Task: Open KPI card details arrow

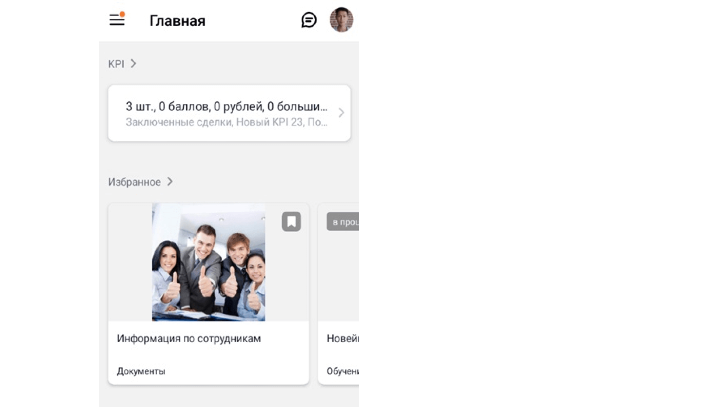Action: coord(341,113)
